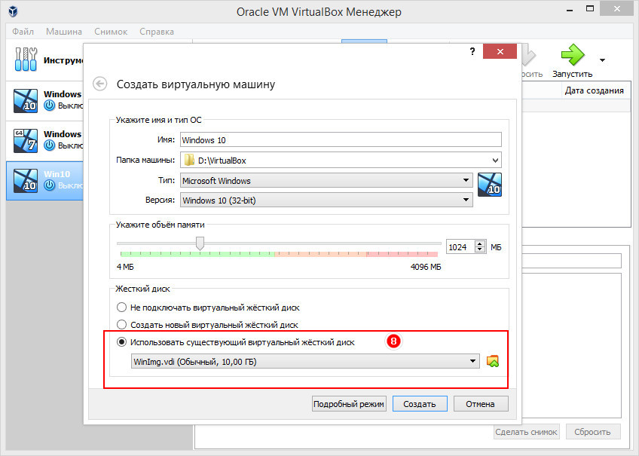Click the VirtualBox app icon in title bar
Viewport: 639px width, 456px height.
tap(13, 11)
